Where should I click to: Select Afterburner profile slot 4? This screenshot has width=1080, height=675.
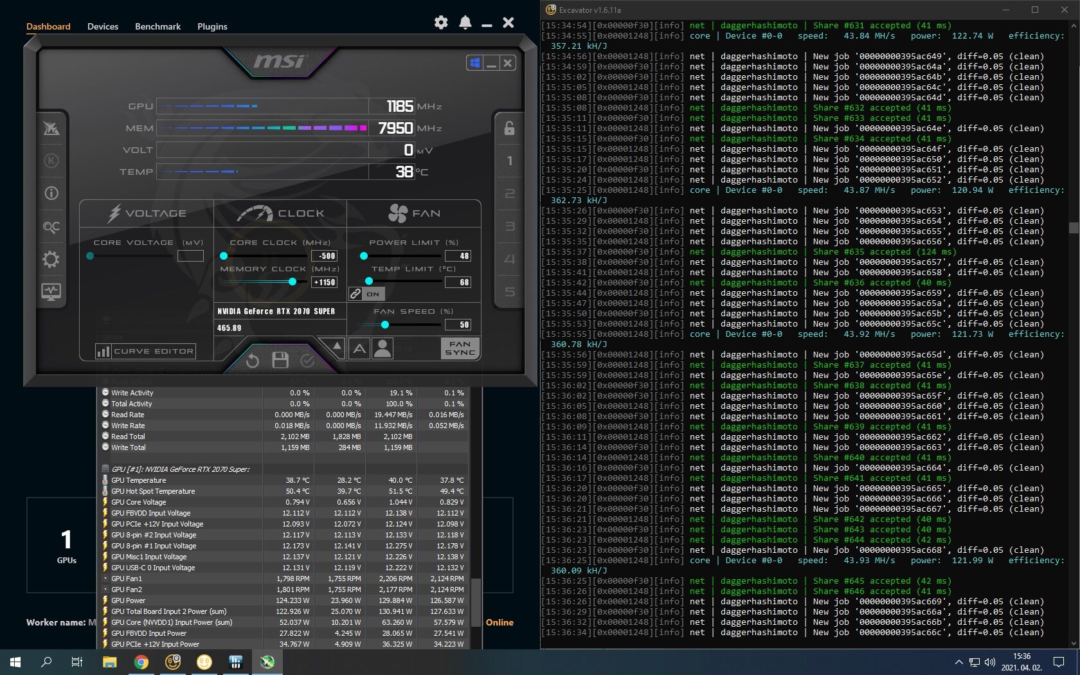coord(509,259)
